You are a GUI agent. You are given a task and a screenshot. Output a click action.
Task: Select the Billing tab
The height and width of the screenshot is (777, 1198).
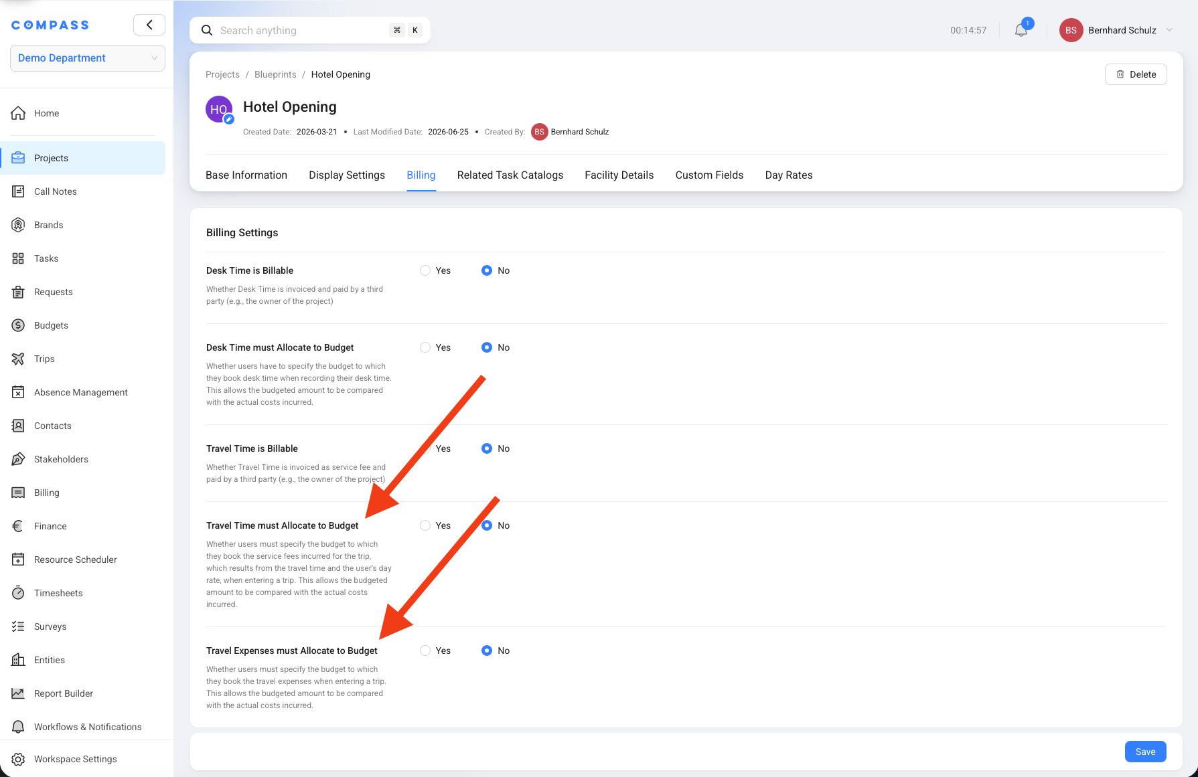point(421,175)
